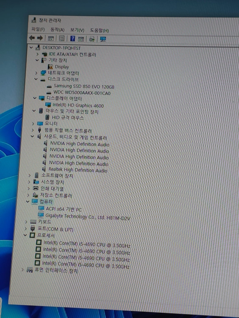Click the USB icon beside 범용 직렬 버스 컨트롤러
Viewport: 239px width, 318px height.
point(39,130)
